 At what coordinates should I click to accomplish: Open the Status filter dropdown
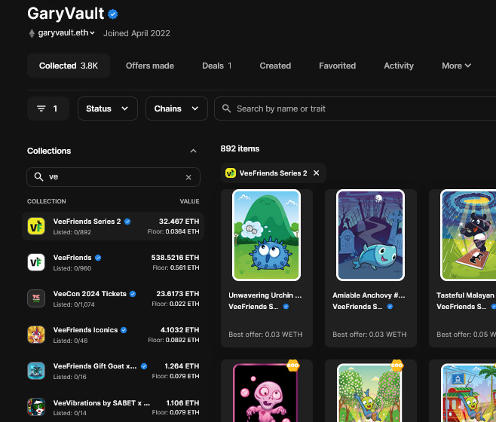pyautogui.click(x=108, y=109)
